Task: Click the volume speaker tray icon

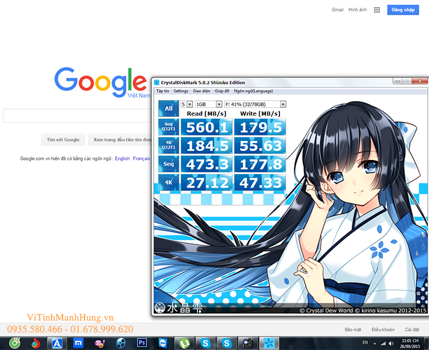Action: coord(391,343)
